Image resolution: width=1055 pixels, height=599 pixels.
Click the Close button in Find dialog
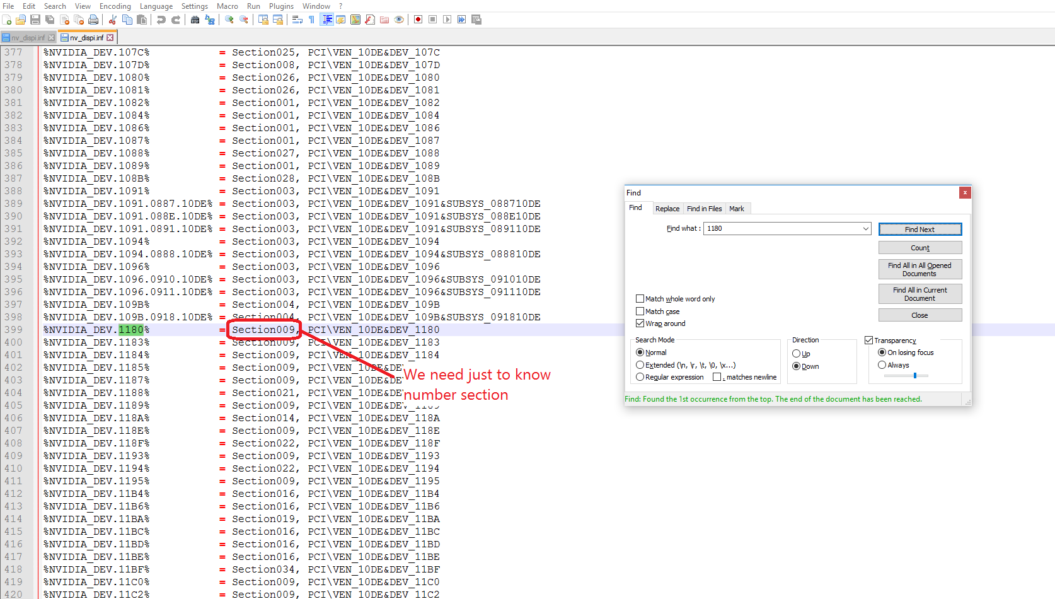click(920, 315)
